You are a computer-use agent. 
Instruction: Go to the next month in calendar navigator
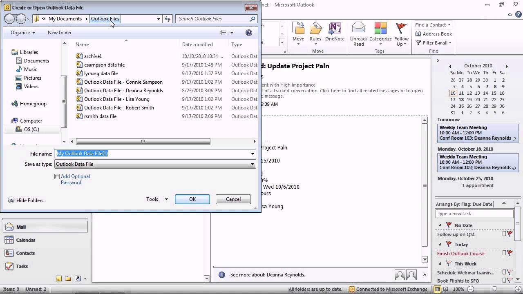[x=507, y=66]
